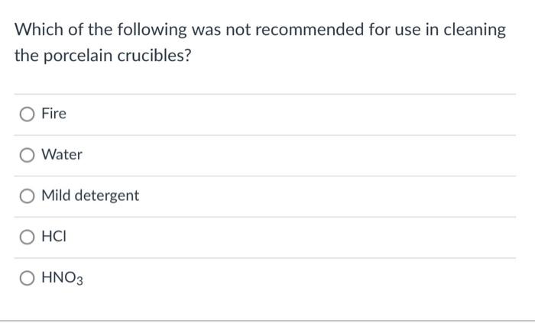Click the "Water" answer label text

[62, 154]
